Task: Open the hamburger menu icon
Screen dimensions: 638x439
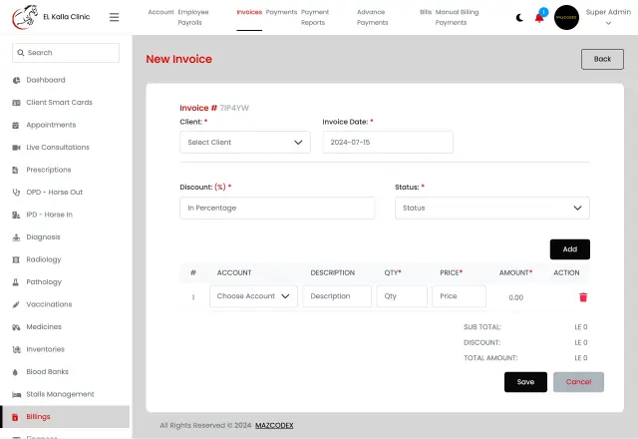Action: [x=115, y=17]
